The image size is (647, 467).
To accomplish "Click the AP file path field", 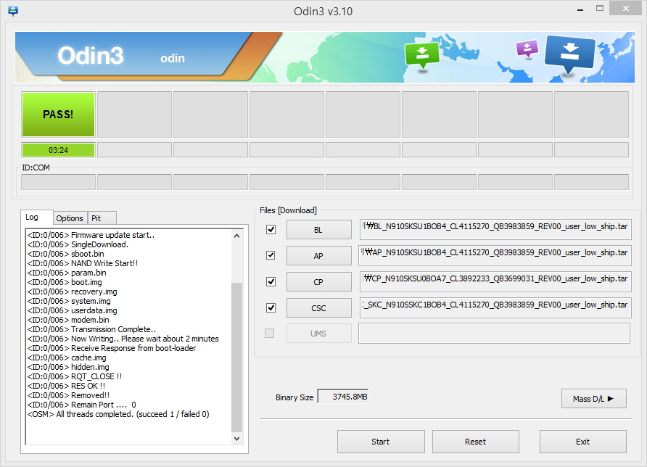I will point(495,255).
